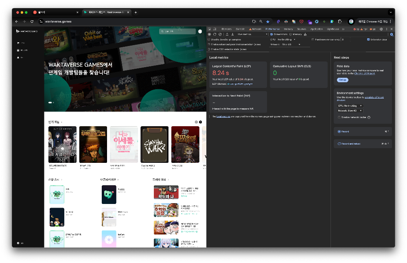Click the blue bookmark star in address bar
The width and height of the screenshot is (407, 263).
click(268, 22)
